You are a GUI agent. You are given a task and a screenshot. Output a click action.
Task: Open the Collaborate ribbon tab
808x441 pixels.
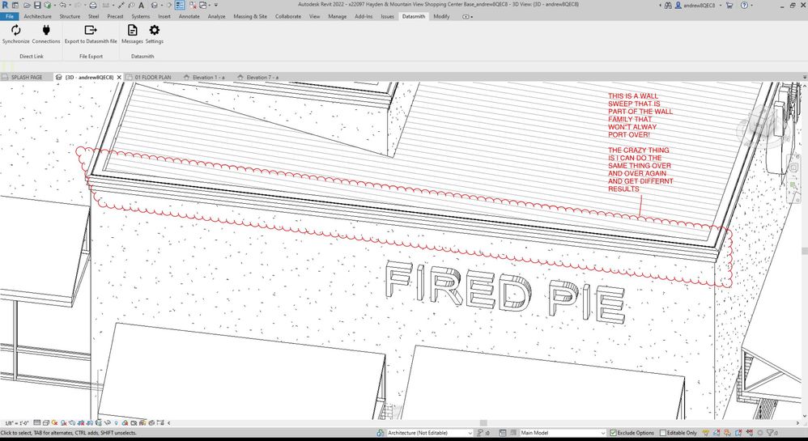click(x=288, y=16)
